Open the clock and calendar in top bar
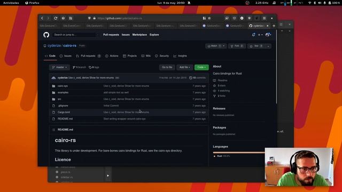 [x=171, y=3]
